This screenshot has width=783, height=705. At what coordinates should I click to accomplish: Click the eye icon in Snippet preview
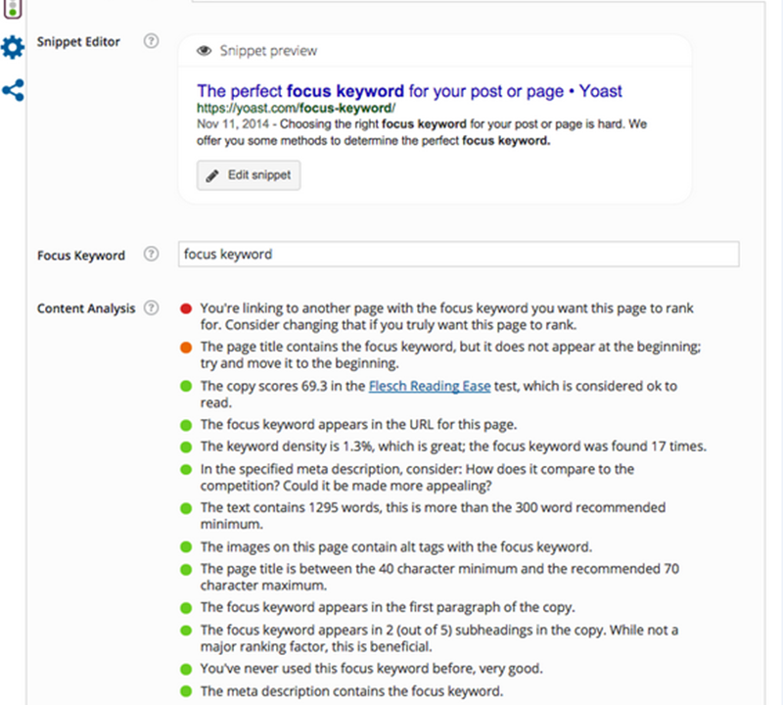coord(205,51)
